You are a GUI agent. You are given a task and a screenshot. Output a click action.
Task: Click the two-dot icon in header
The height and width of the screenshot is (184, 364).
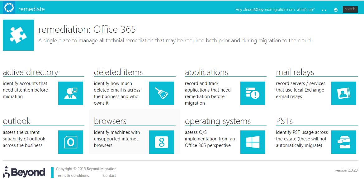[x=324, y=10]
